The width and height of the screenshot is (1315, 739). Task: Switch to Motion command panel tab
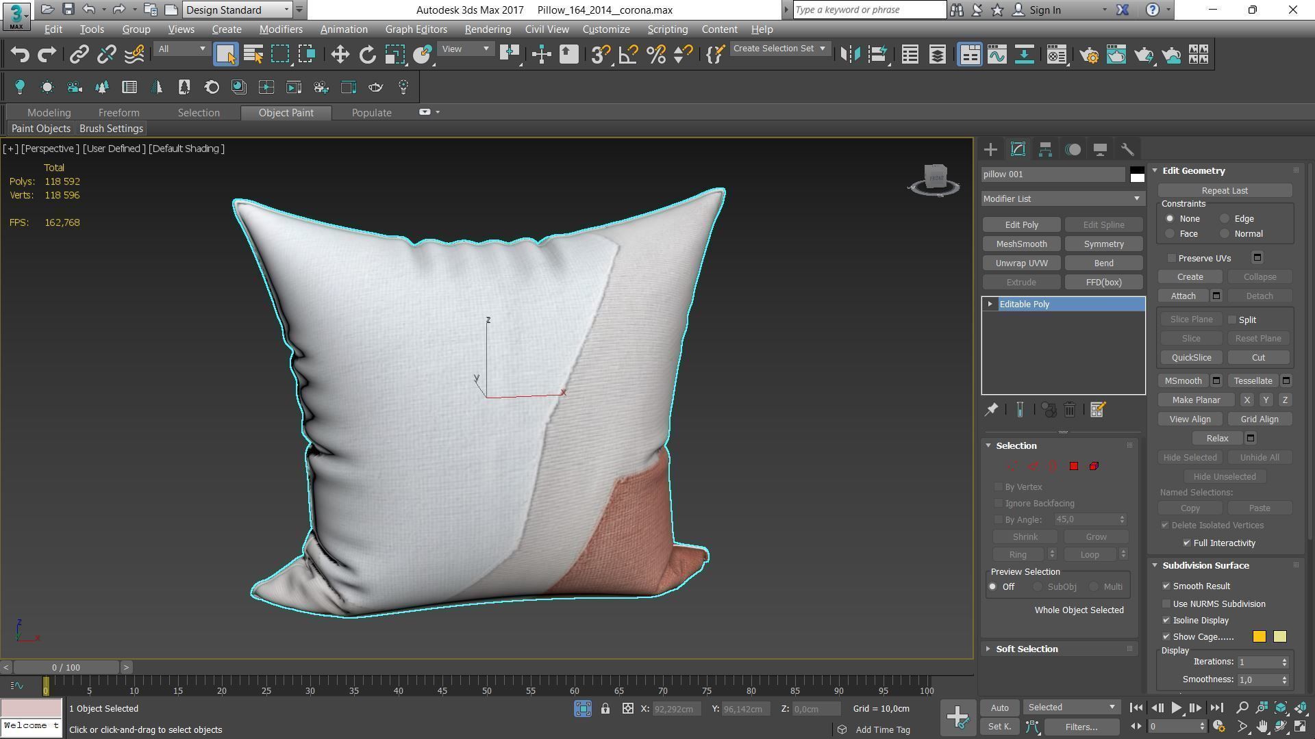pos(1073,149)
